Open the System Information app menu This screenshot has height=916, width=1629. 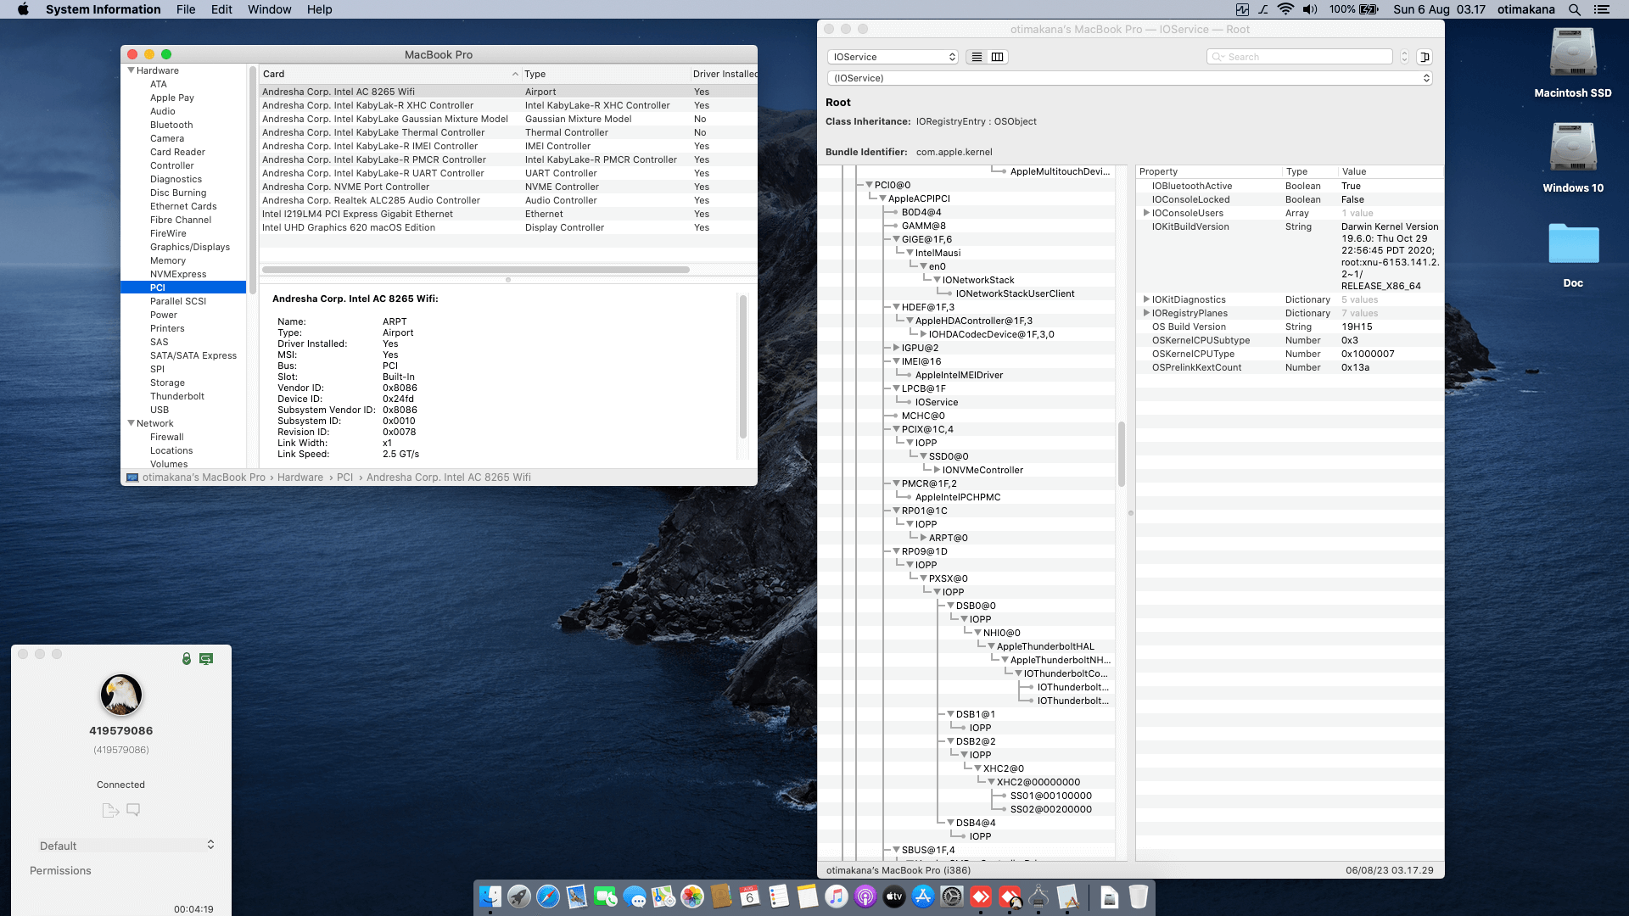(103, 9)
